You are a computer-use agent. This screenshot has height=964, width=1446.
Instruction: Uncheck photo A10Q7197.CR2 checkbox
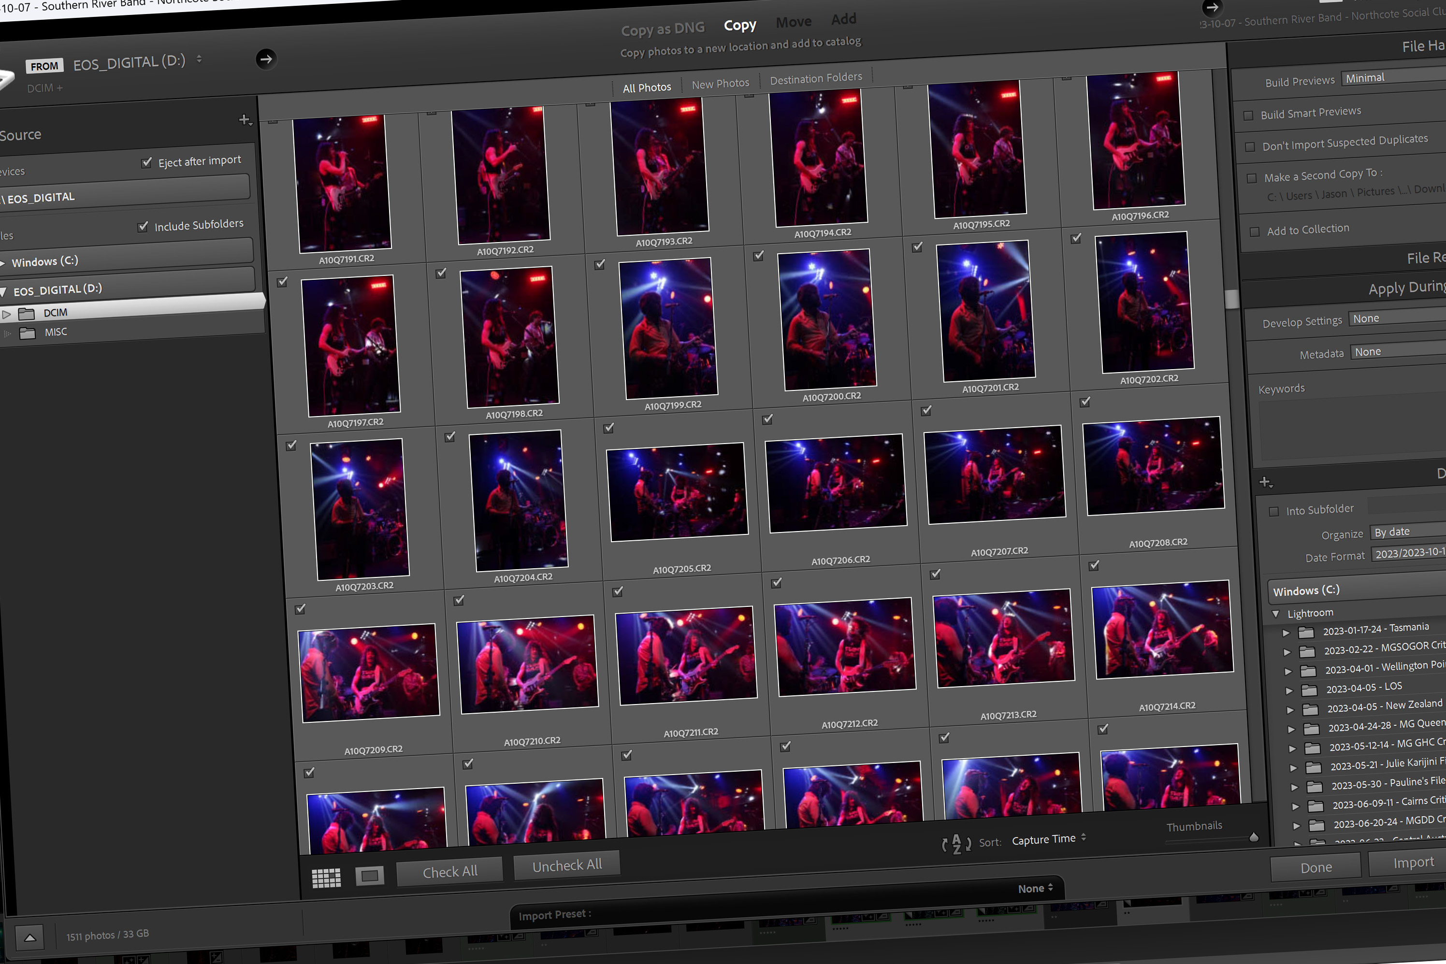click(282, 282)
